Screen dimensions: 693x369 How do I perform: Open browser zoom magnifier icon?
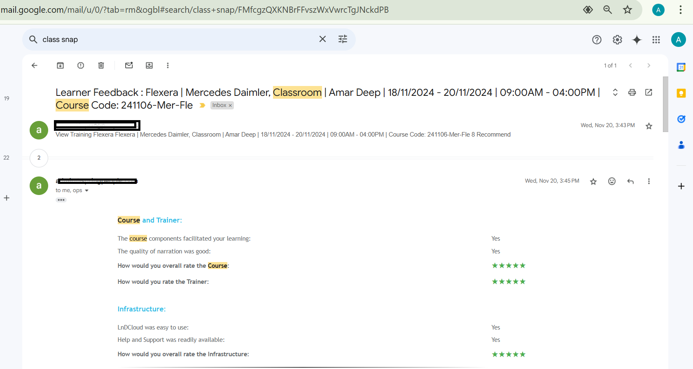click(607, 10)
